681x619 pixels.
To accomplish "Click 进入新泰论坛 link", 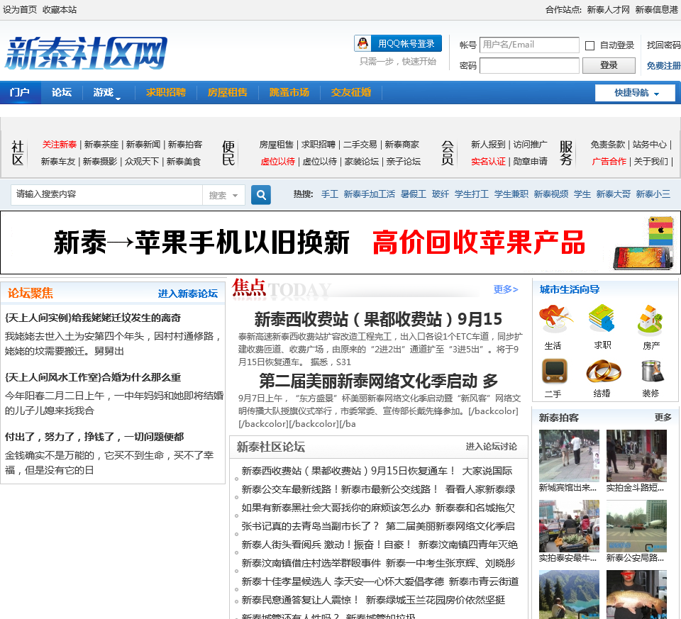I will pyautogui.click(x=187, y=294).
